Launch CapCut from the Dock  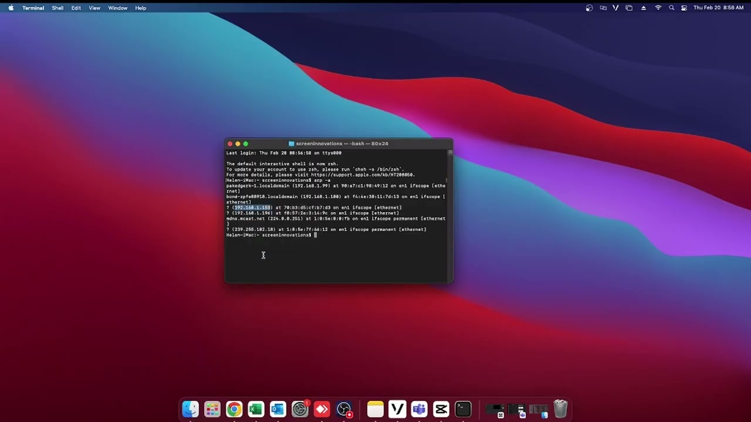coord(441,409)
